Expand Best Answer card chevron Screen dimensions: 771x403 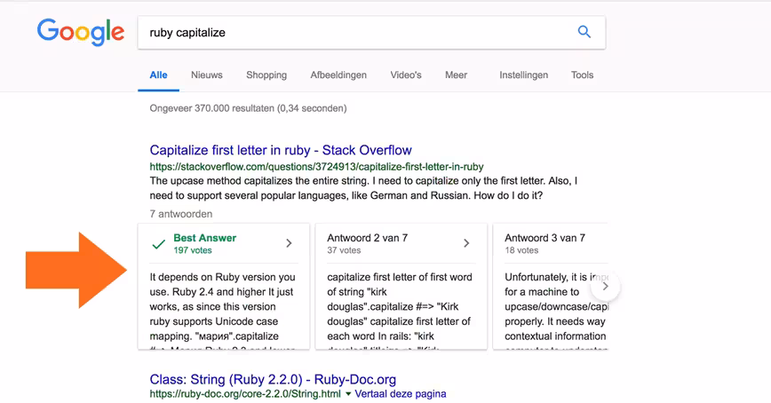pyautogui.click(x=290, y=243)
